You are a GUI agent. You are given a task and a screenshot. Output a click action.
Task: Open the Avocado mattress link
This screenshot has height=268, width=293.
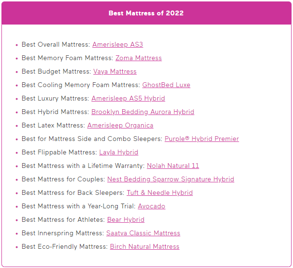pos(152,206)
